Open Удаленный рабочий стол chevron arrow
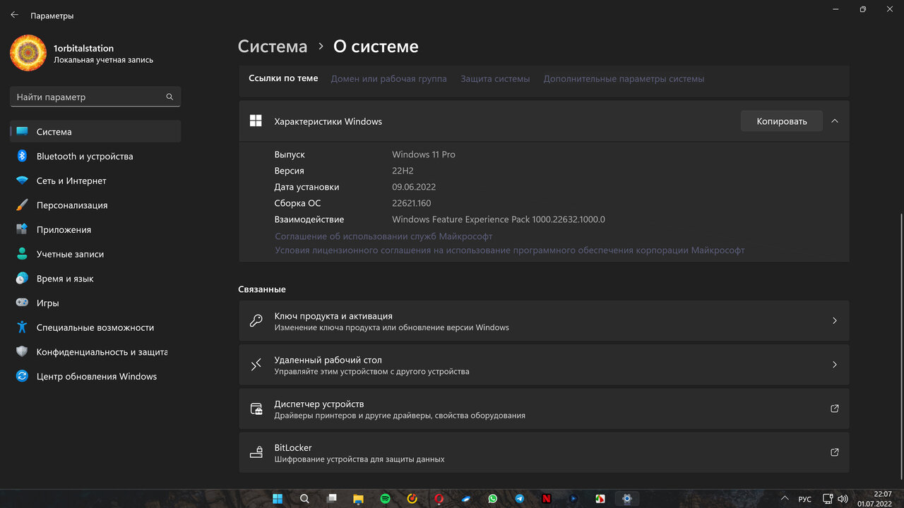The height and width of the screenshot is (508, 904). click(x=835, y=365)
